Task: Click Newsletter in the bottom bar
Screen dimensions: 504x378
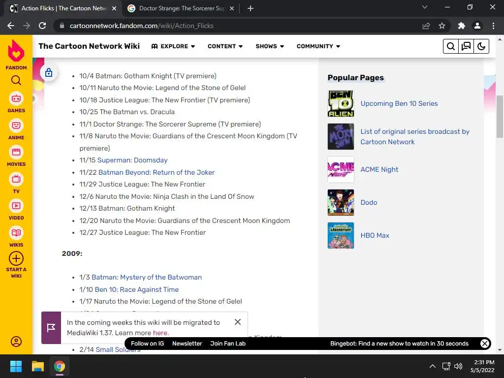Action: (x=187, y=344)
